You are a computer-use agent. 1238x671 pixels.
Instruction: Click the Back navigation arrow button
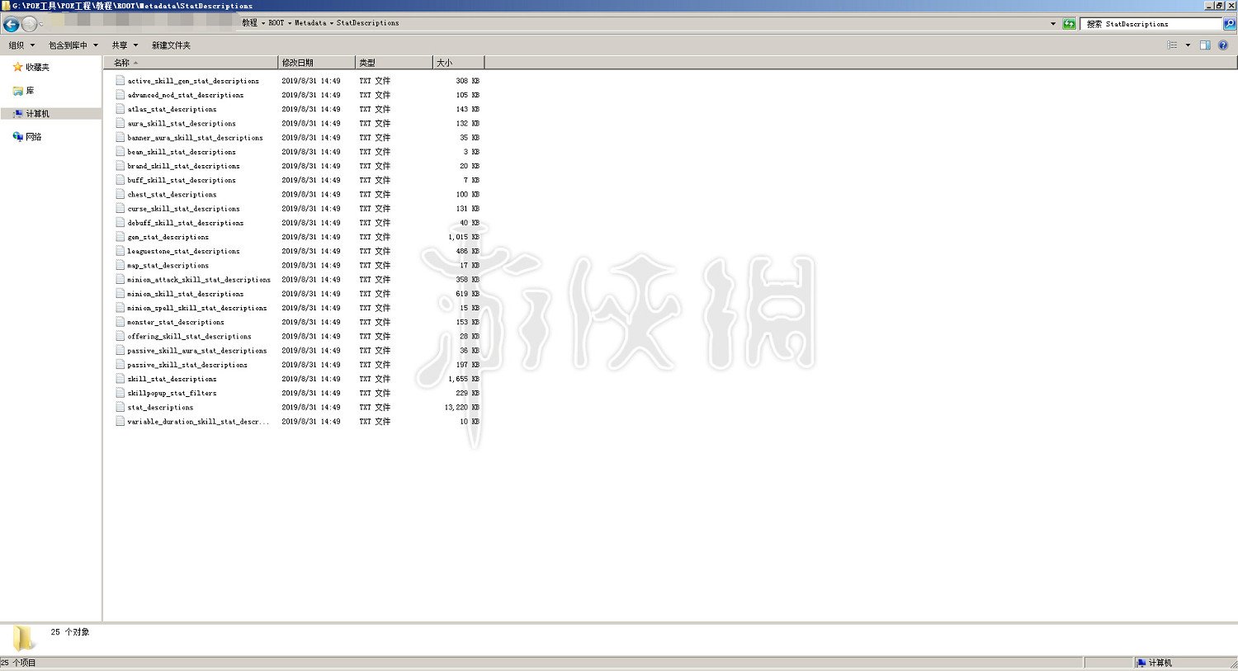12,24
